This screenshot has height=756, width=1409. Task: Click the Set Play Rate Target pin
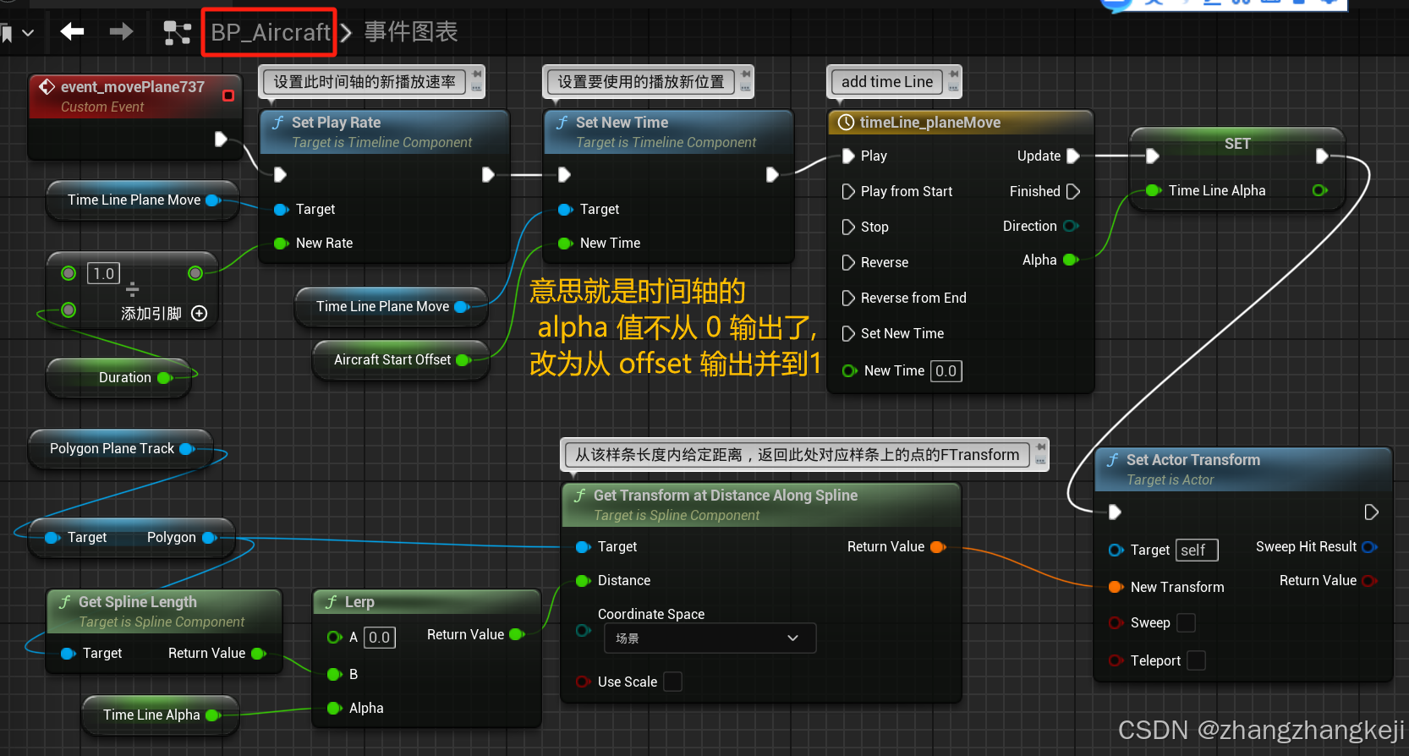click(x=282, y=209)
